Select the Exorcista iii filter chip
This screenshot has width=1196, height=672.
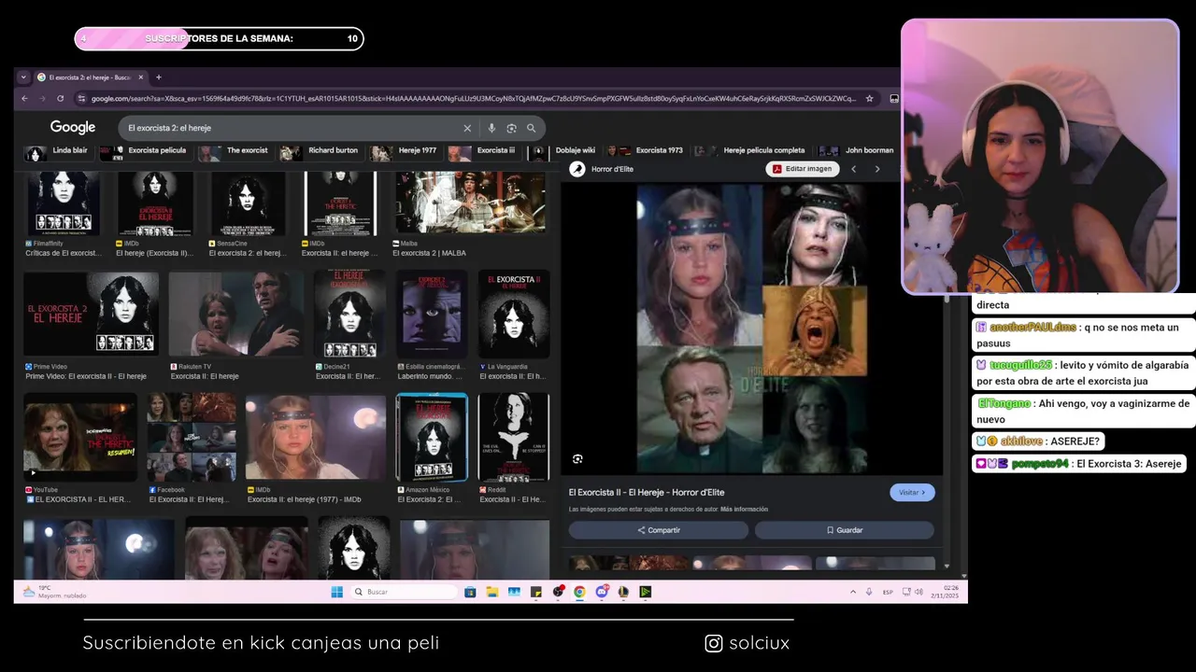click(x=483, y=151)
